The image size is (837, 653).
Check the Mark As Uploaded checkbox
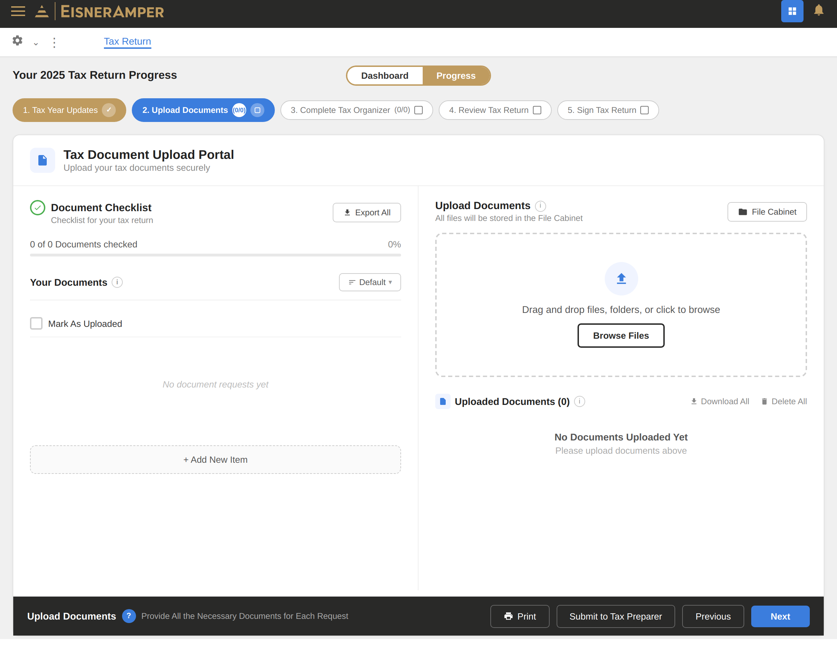click(x=36, y=324)
